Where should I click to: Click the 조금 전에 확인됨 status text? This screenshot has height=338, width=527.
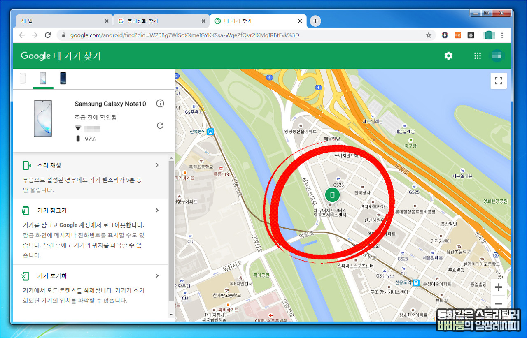click(96, 117)
